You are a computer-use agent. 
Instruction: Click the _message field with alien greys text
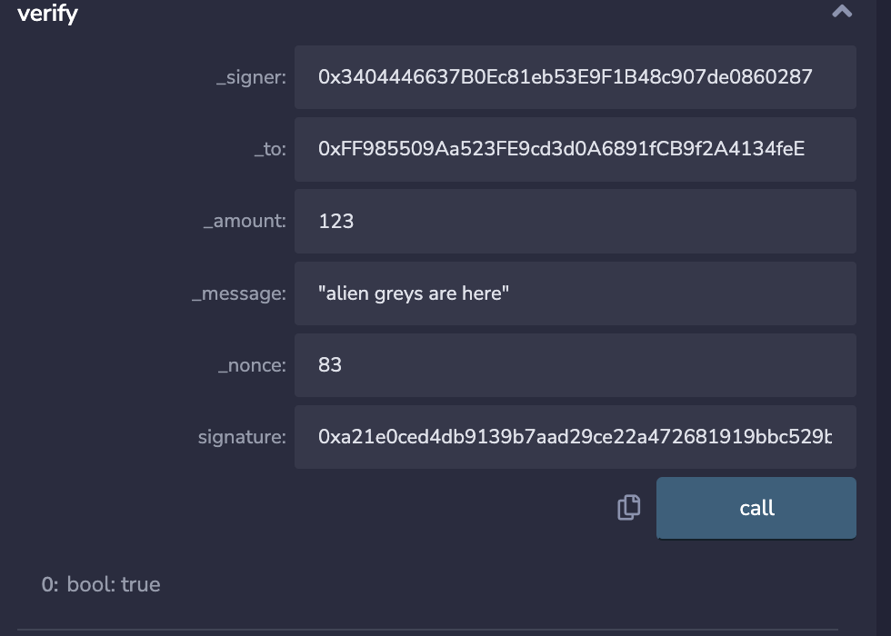pos(575,293)
